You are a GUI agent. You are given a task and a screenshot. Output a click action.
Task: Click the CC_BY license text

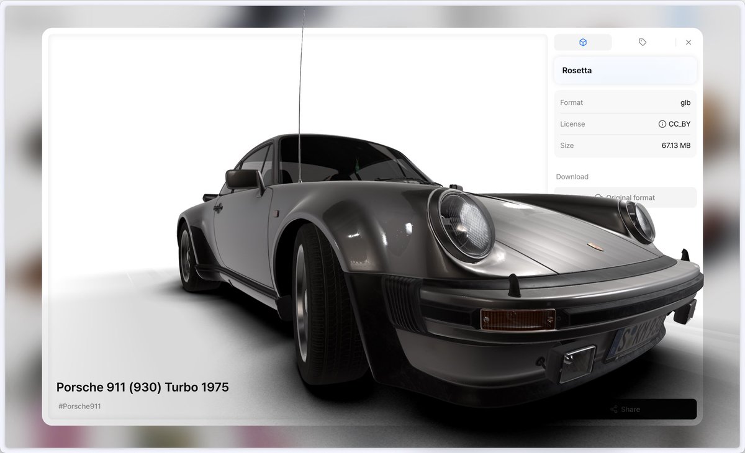(x=679, y=124)
